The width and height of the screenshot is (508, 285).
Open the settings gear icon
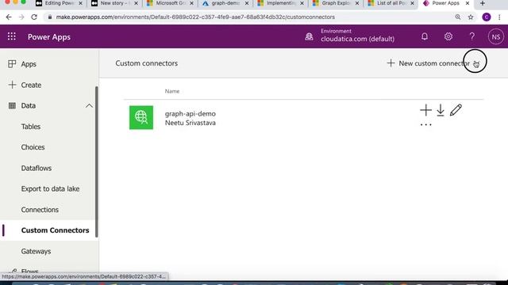pyautogui.click(x=448, y=36)
